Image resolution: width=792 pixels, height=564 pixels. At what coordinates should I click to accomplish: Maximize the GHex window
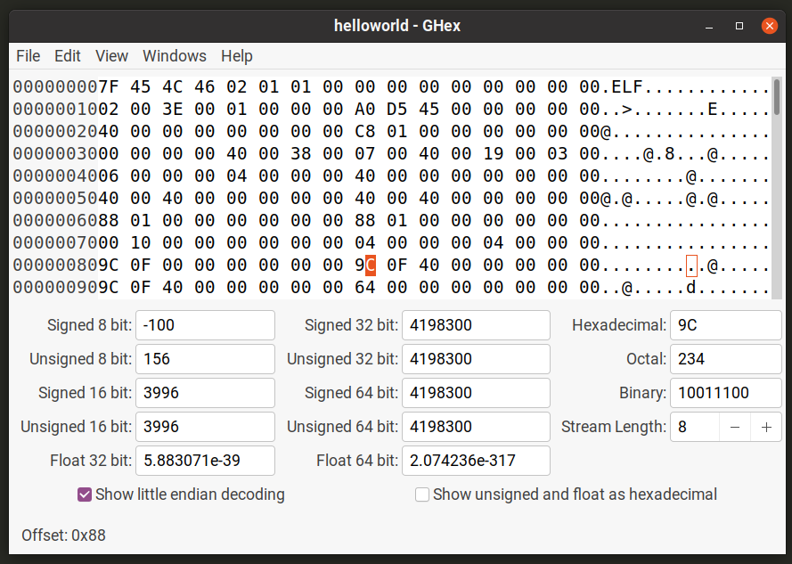click(739, 26)
